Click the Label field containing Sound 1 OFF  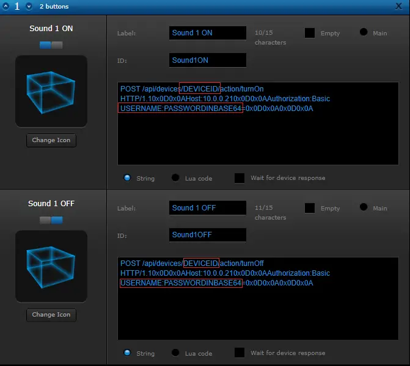point(208,208)
